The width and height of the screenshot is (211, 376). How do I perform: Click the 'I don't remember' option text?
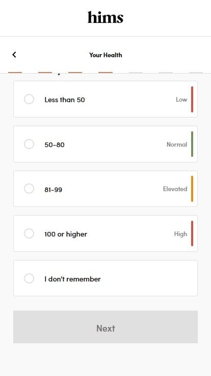[x=72, y=279]
